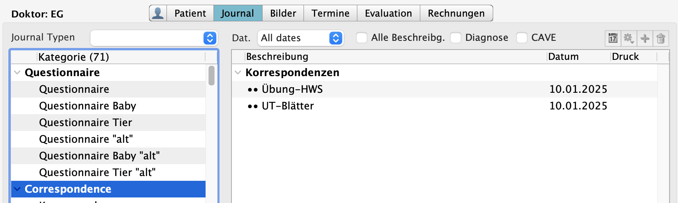Check the CAVE checkbox
Viewport: 678px width, 203px height.
click(522, 38)
